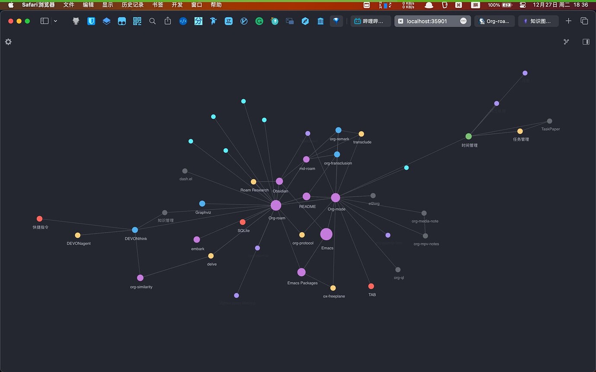Click the green 时间管理 node

469,136
